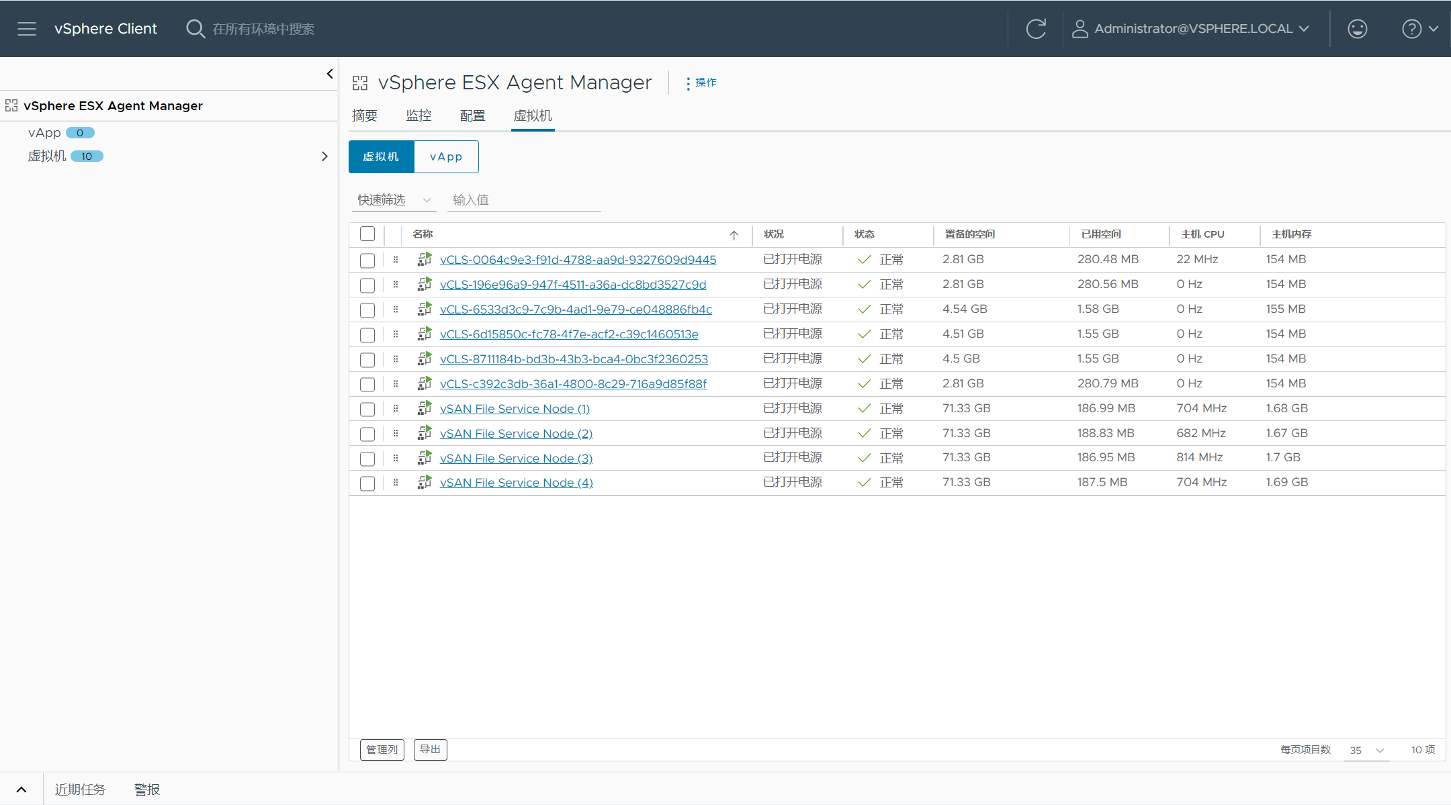
Task: Open vSAN File Service Node (2) link
Action: click(516, 434)
